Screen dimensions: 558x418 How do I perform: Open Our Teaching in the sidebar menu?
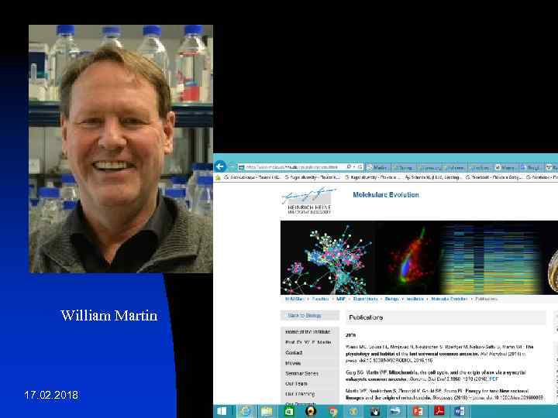(300, 394)
